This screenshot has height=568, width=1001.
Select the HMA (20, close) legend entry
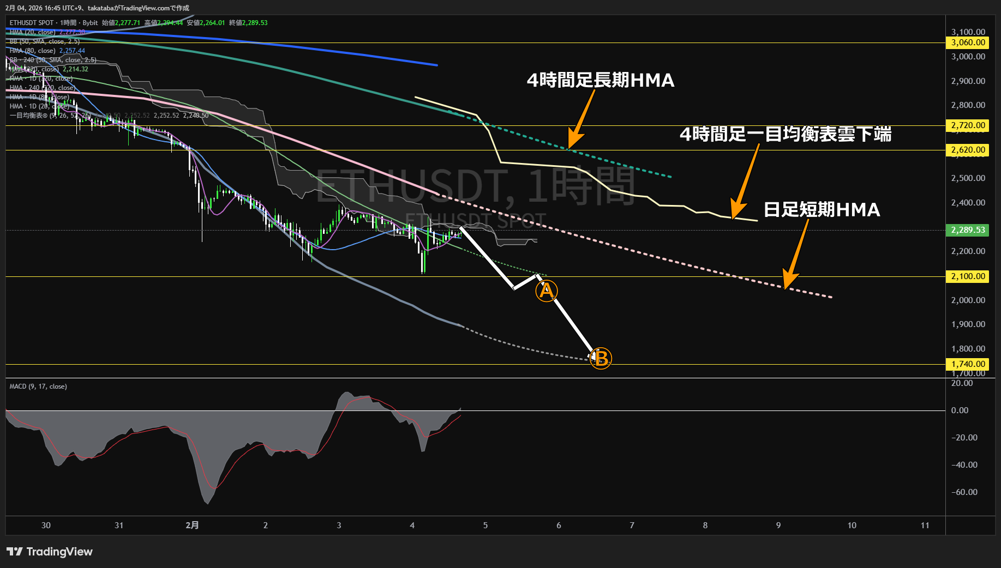pyautogui.click(x=33, y=32)
